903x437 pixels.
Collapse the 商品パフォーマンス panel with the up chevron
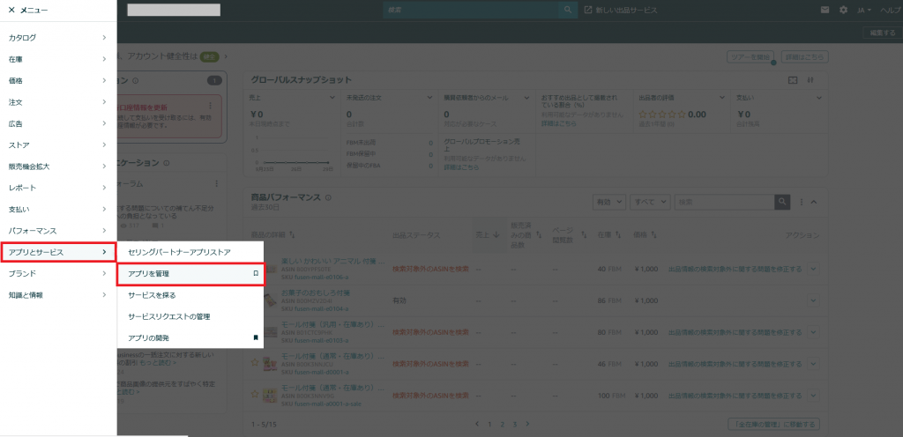[814, 202]
